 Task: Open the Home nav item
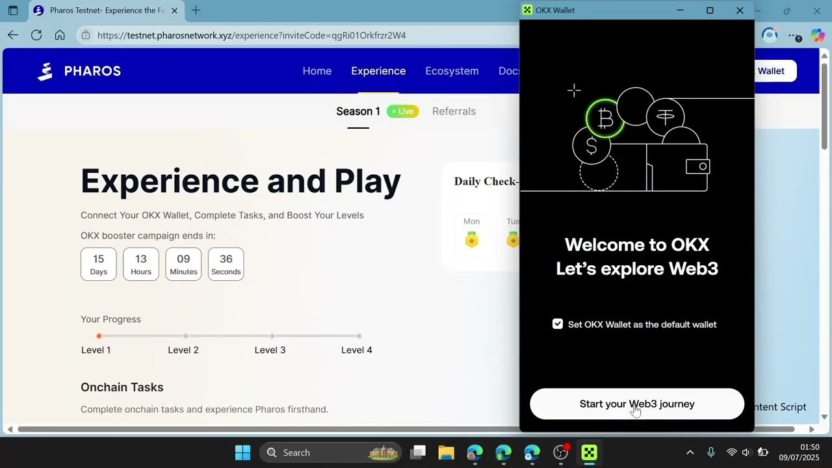click(x=317, y=71)
